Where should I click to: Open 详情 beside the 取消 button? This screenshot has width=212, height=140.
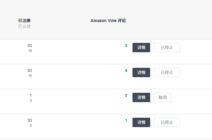[x=141, y=97]
